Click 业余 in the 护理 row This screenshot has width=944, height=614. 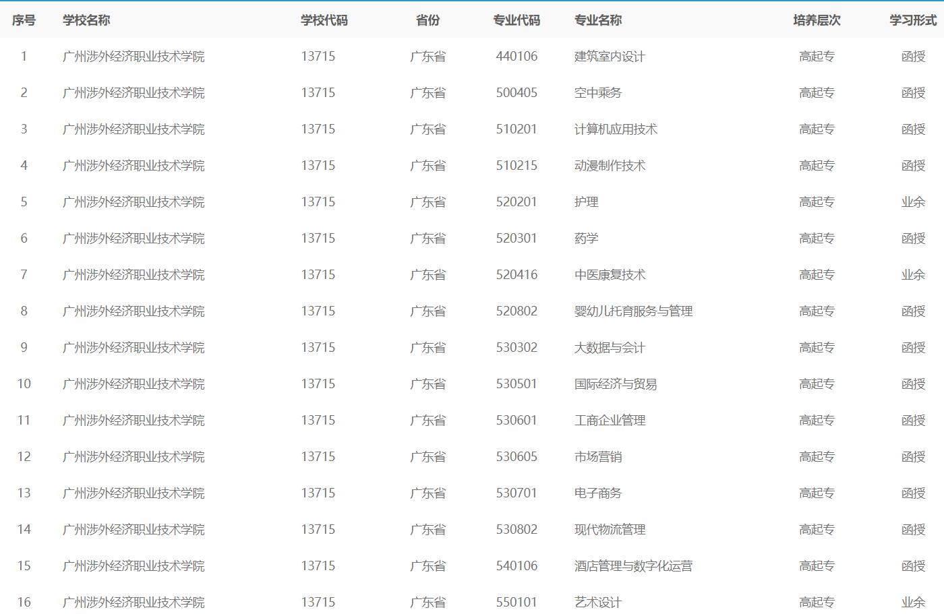913,202
